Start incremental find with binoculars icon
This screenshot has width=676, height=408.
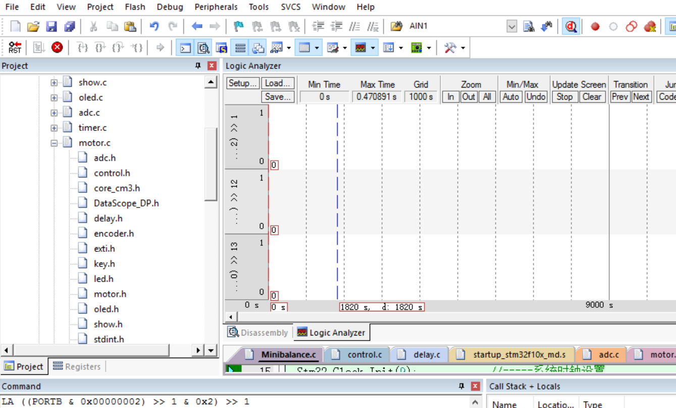[546, 26]
